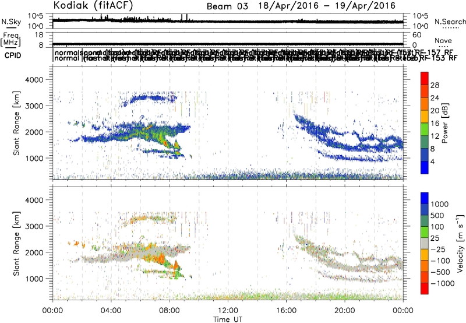The width and height of the screenshot is (466, 323).
Task: Click the "Time UT" axis title
Action: tap(228, 320)
